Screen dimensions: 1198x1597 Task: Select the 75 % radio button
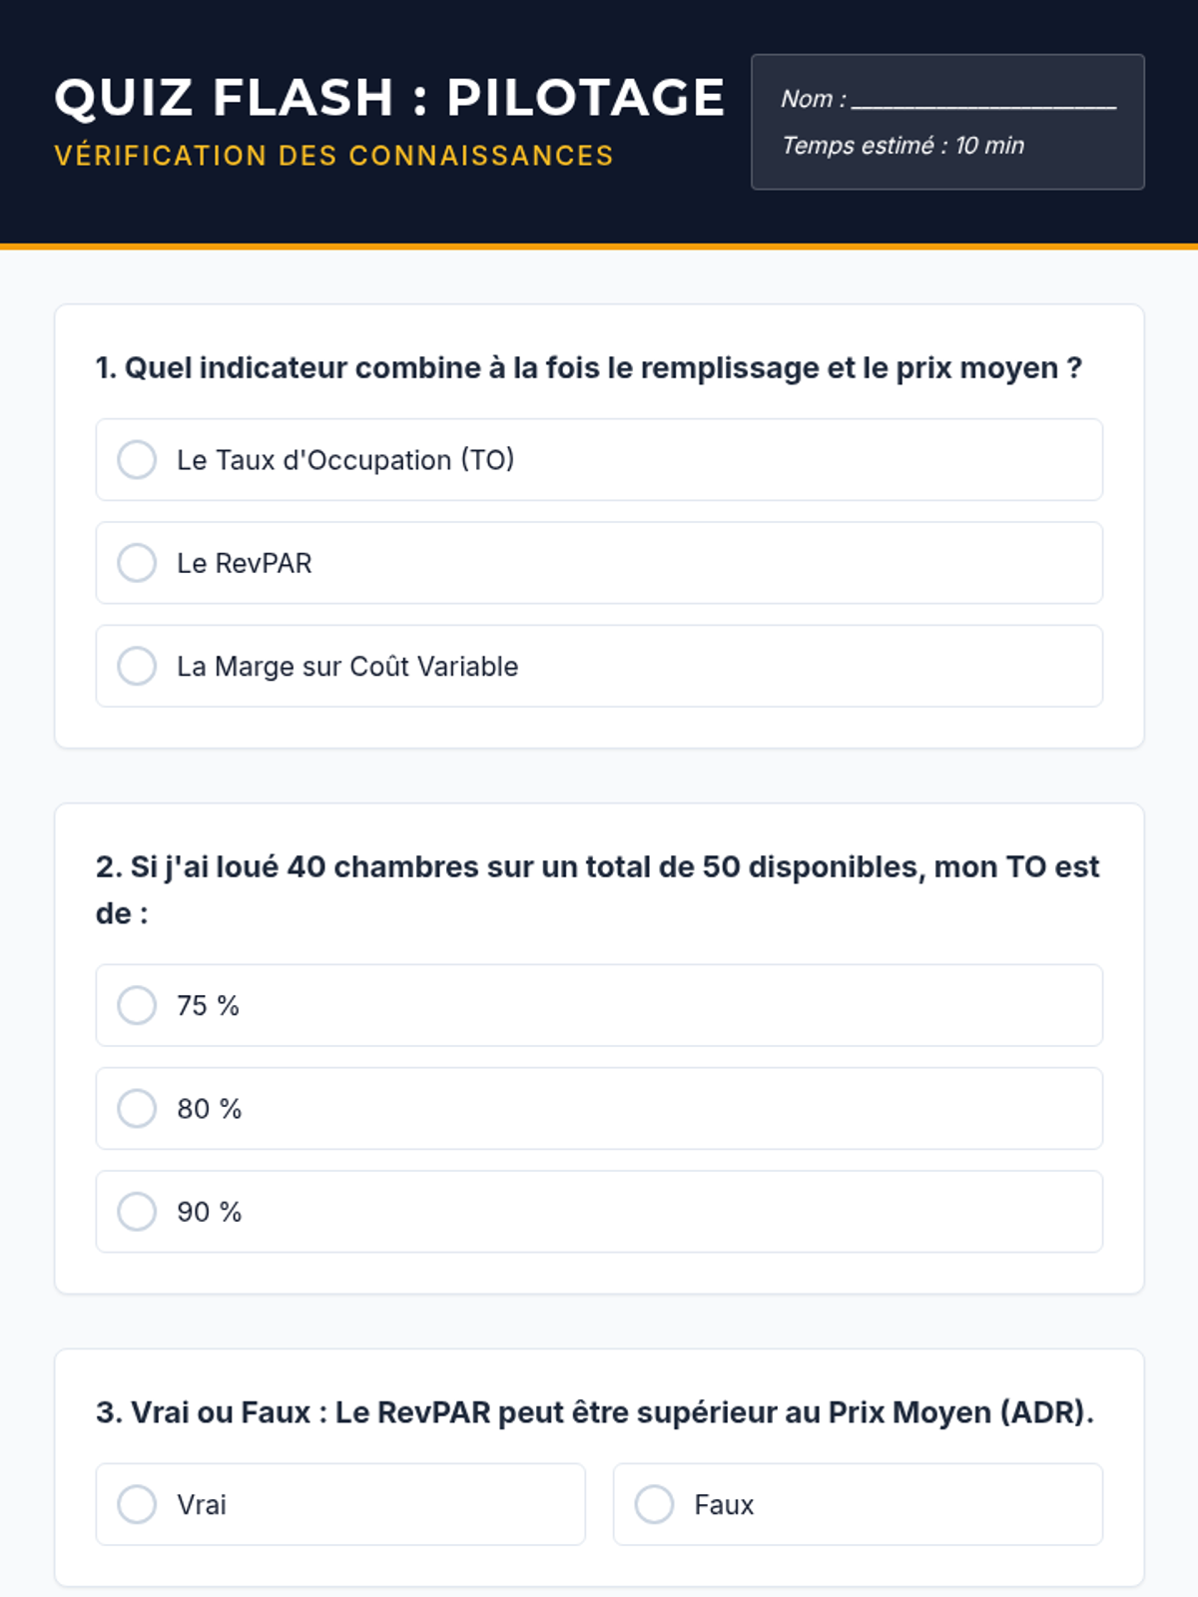pyautogui.click(x=137, y=1005)
